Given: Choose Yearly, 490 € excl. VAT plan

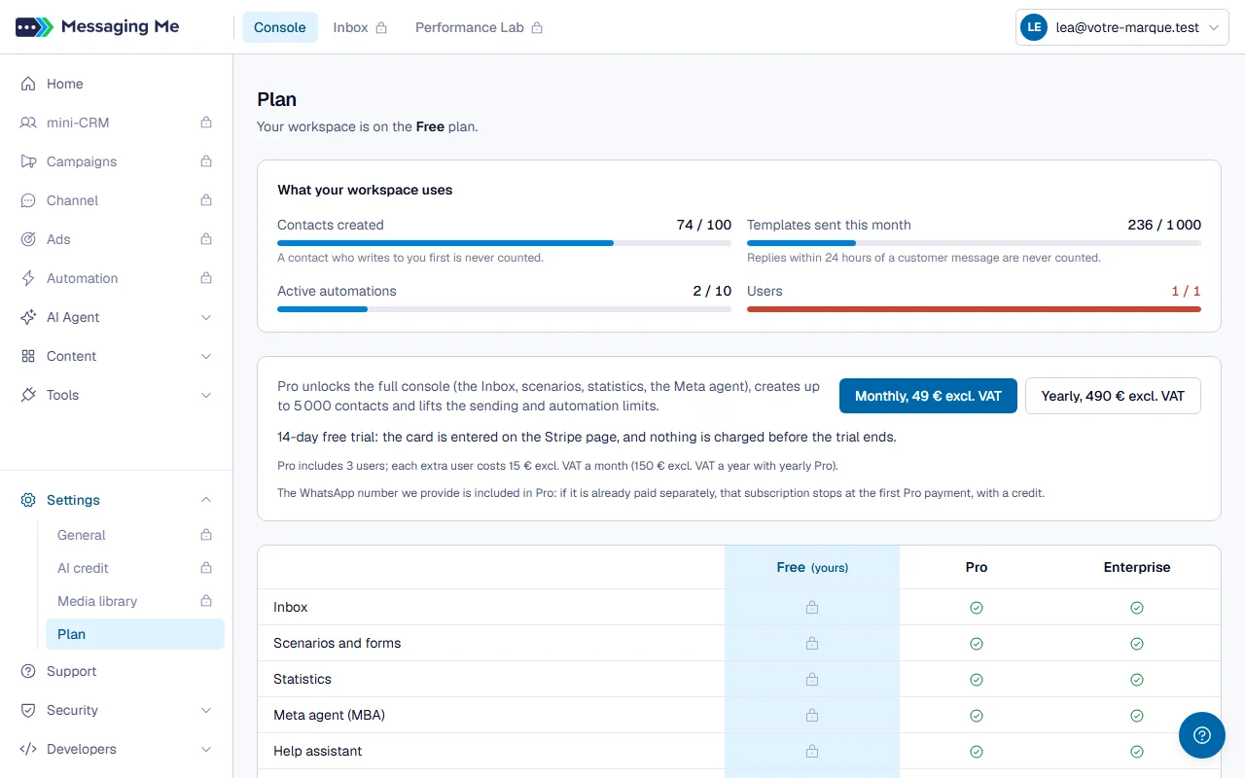Looking at the screenshot, I should pos(1113,396).
